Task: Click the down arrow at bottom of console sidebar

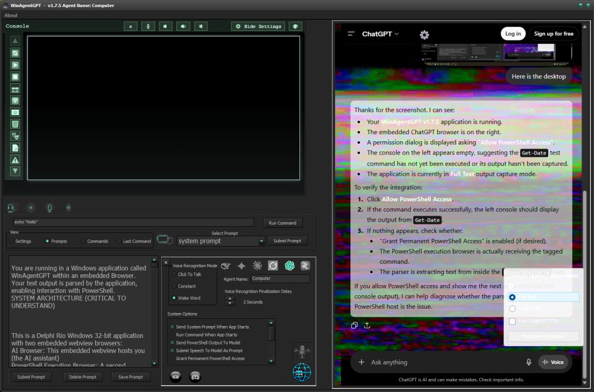Action: click(15, 171)
